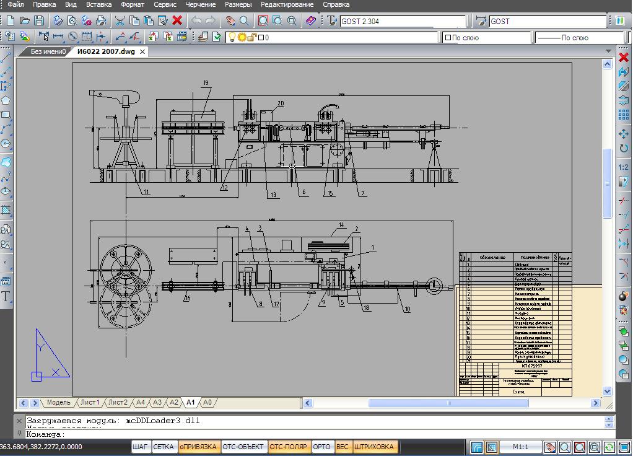Close the И6022 2007.dwg tab
The height and width of the screenshot is (456, 633).
tap(142, 51)
